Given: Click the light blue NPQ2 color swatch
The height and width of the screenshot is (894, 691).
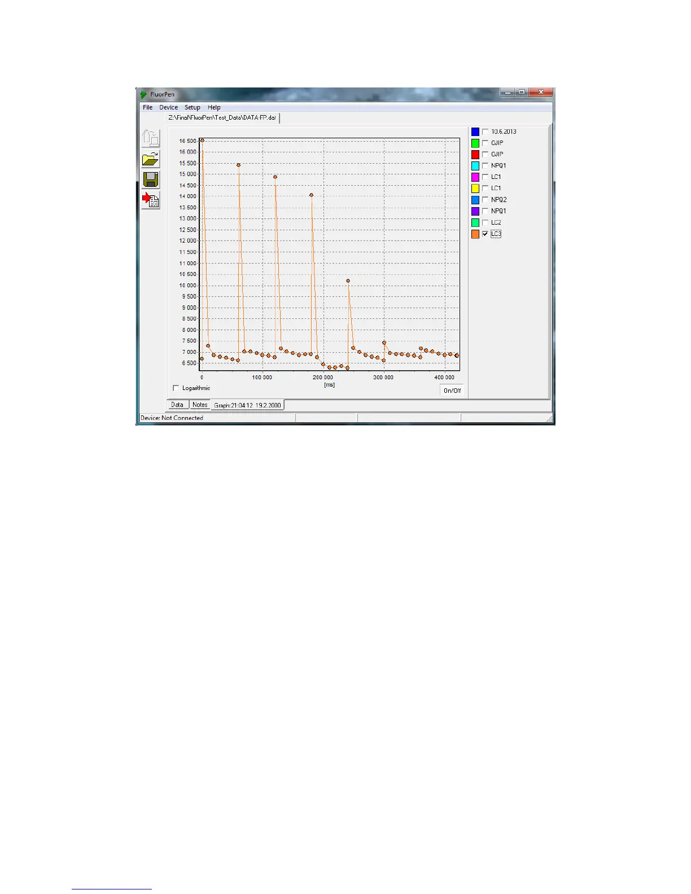Looking at the screenshot, I should coord(475,200).
